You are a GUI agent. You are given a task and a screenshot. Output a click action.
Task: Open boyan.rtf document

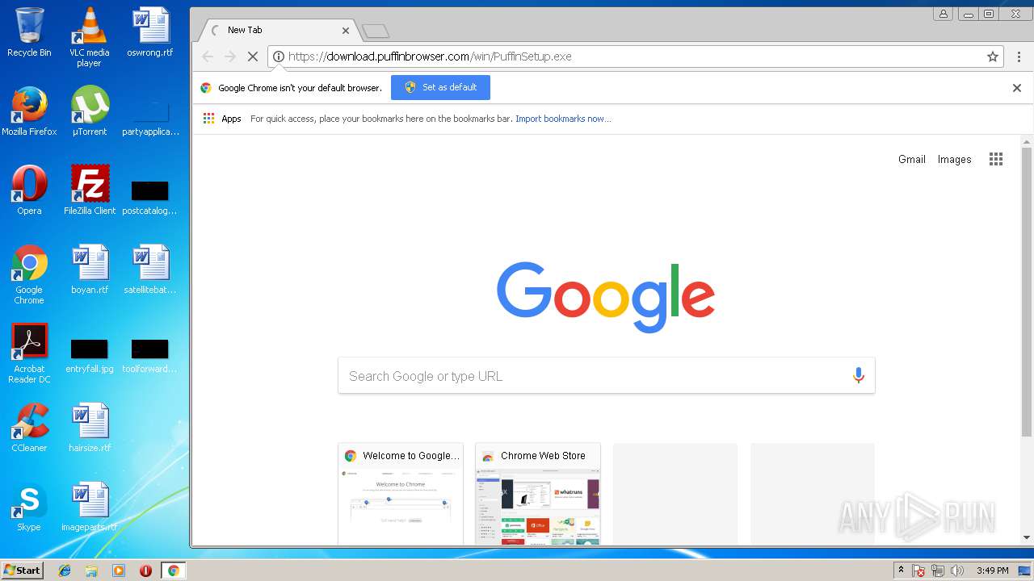[90, 270]
